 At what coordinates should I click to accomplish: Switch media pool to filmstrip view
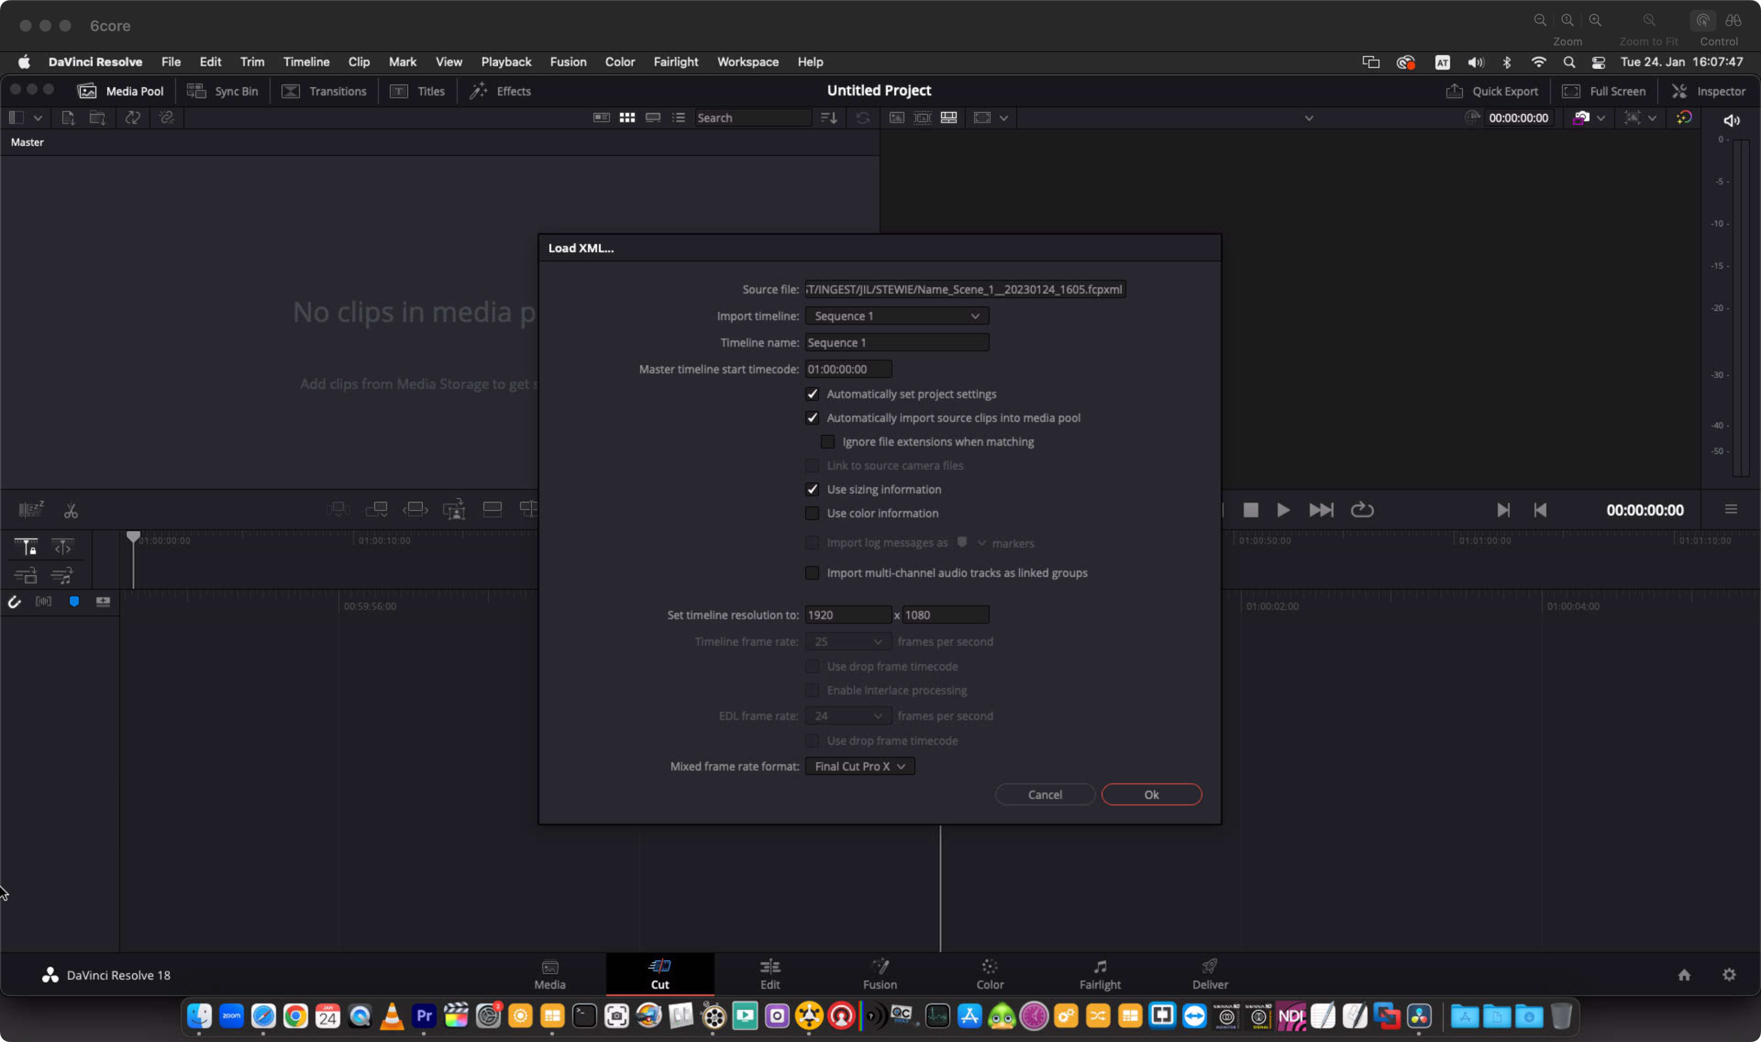coord(653,118)
